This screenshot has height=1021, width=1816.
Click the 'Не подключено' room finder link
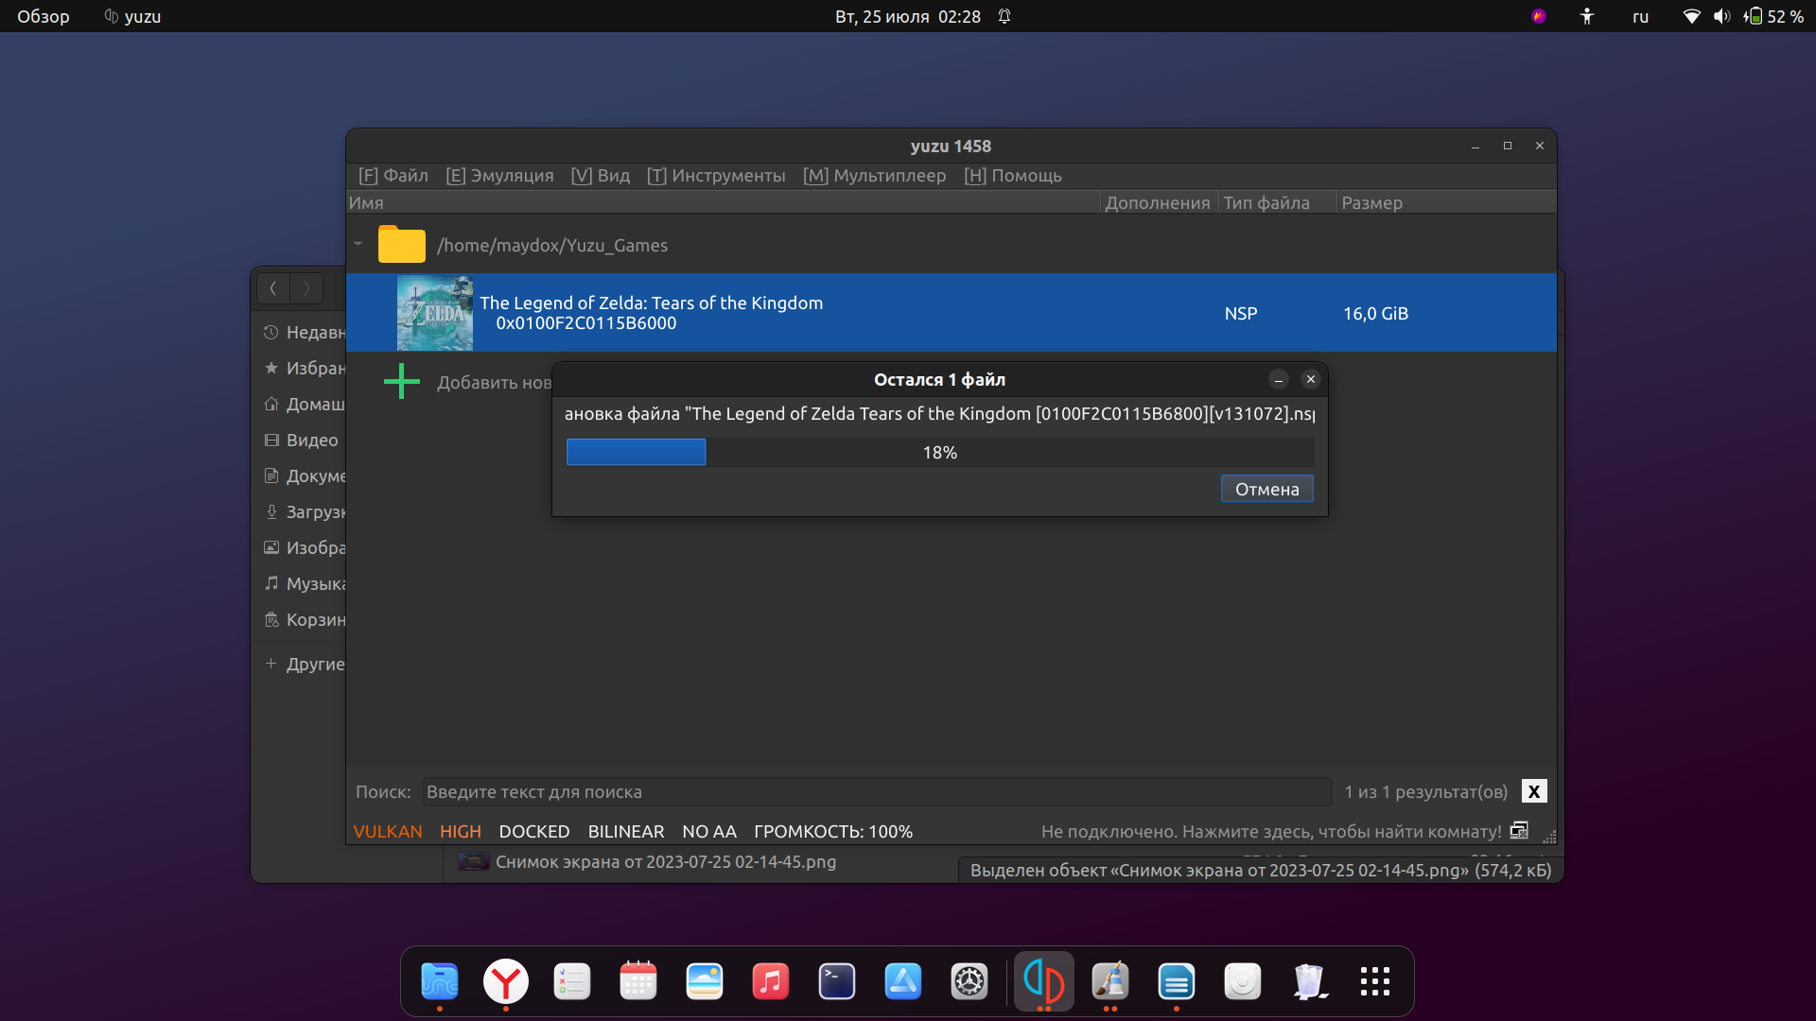pyautogui.click(x=1271, y=831)
